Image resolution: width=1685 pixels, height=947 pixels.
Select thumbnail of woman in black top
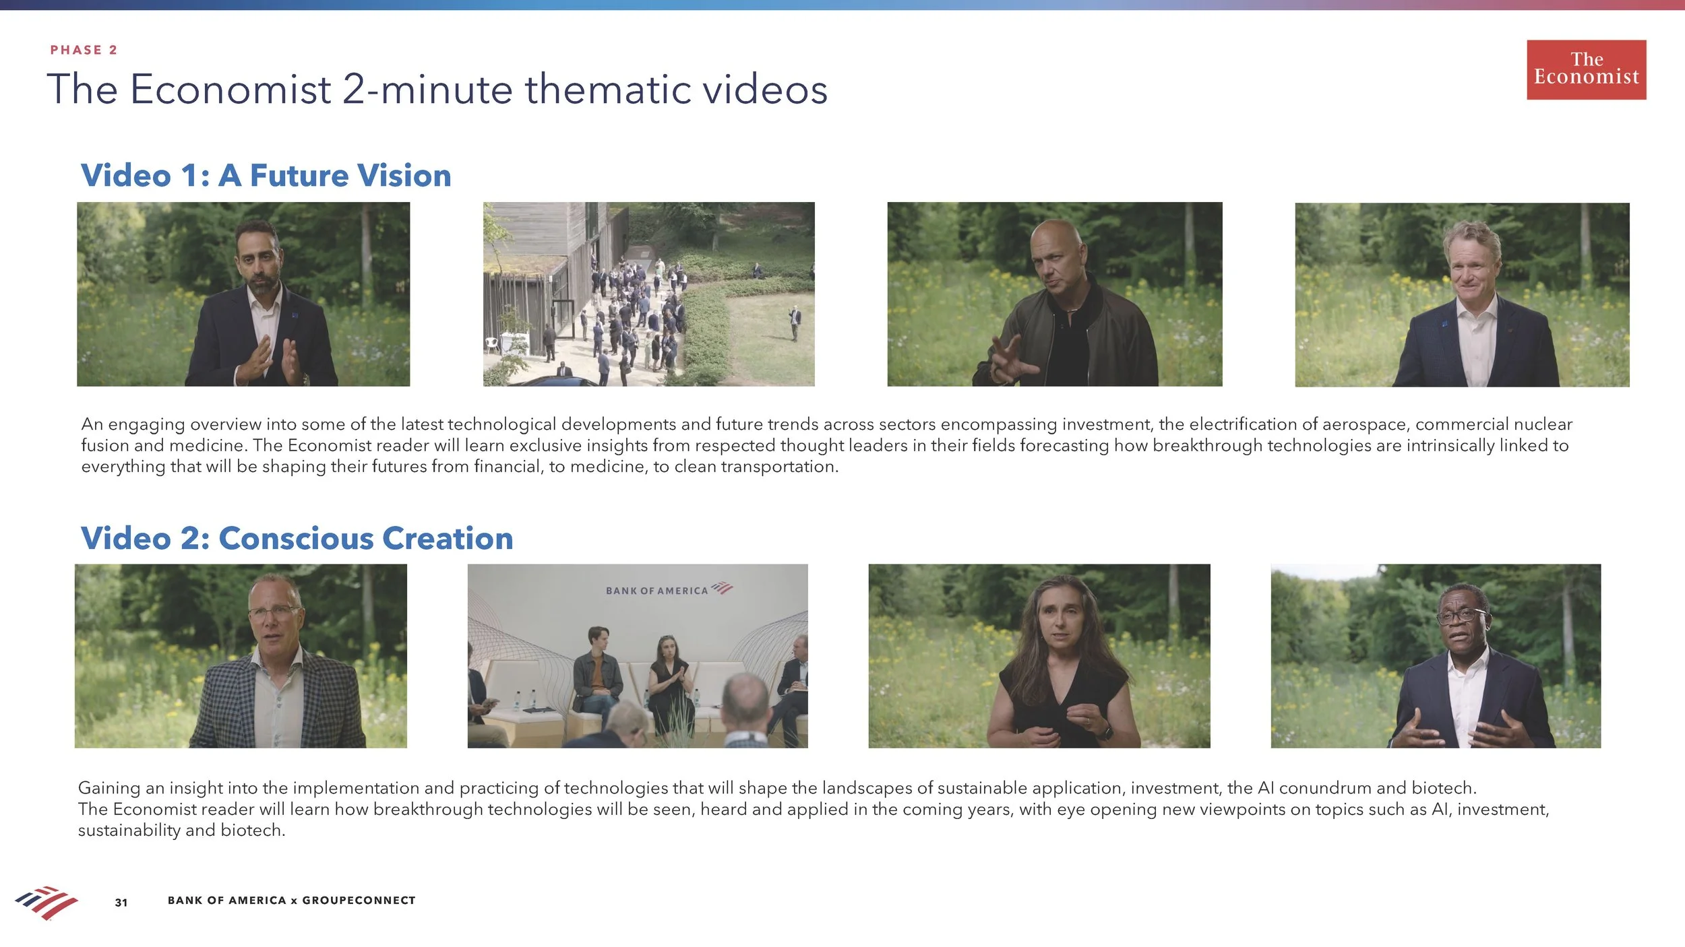tap(1039, 656)
